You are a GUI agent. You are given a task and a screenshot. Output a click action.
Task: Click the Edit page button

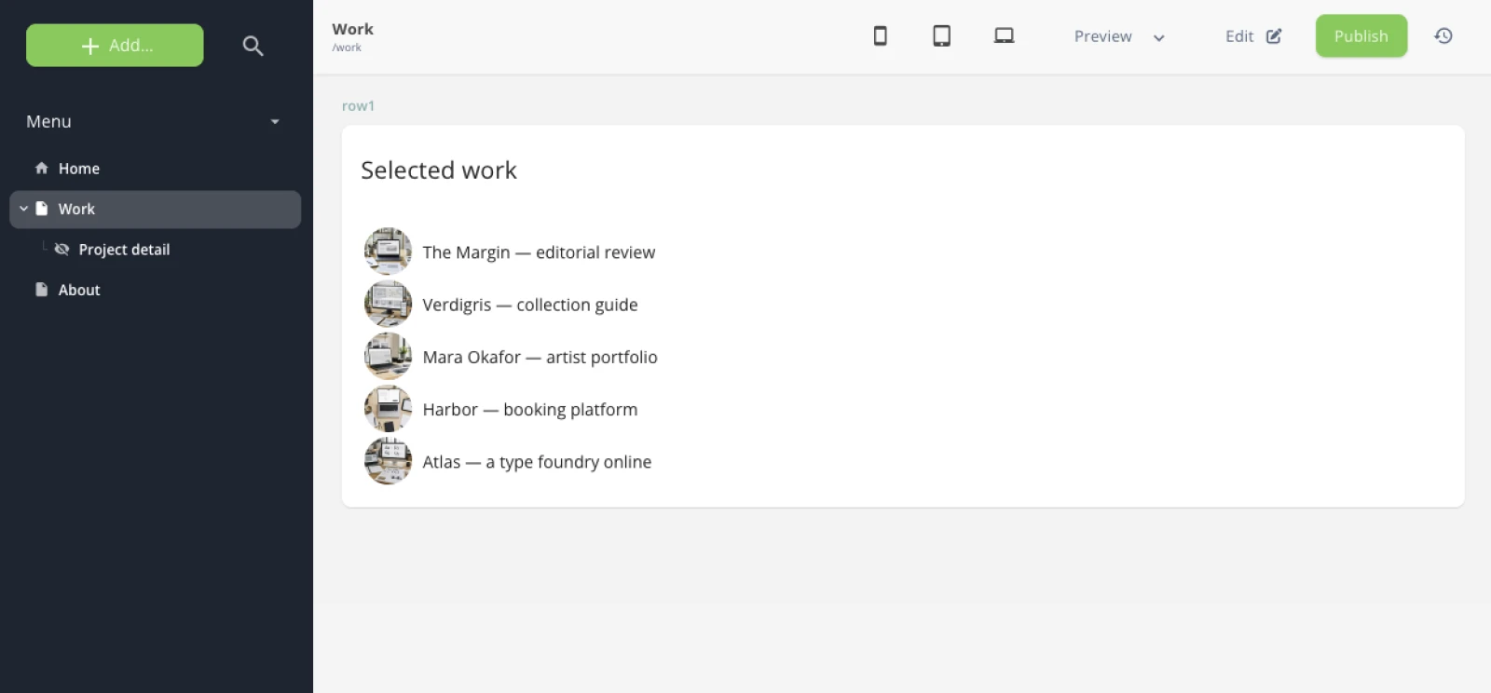coord(1253,36)
